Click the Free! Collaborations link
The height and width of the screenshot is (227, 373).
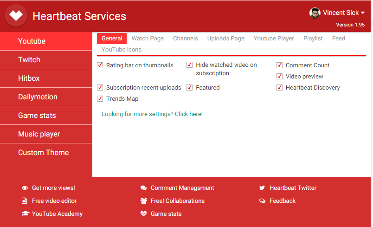point(178,201)
